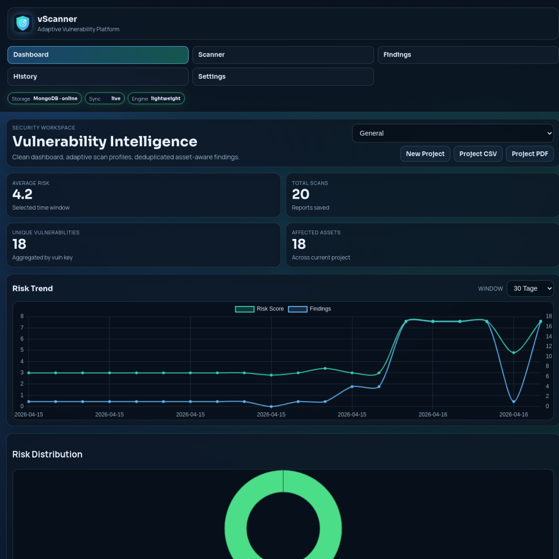
Task: Click the Engine lightweight badge
Action: tap(156, 98)
